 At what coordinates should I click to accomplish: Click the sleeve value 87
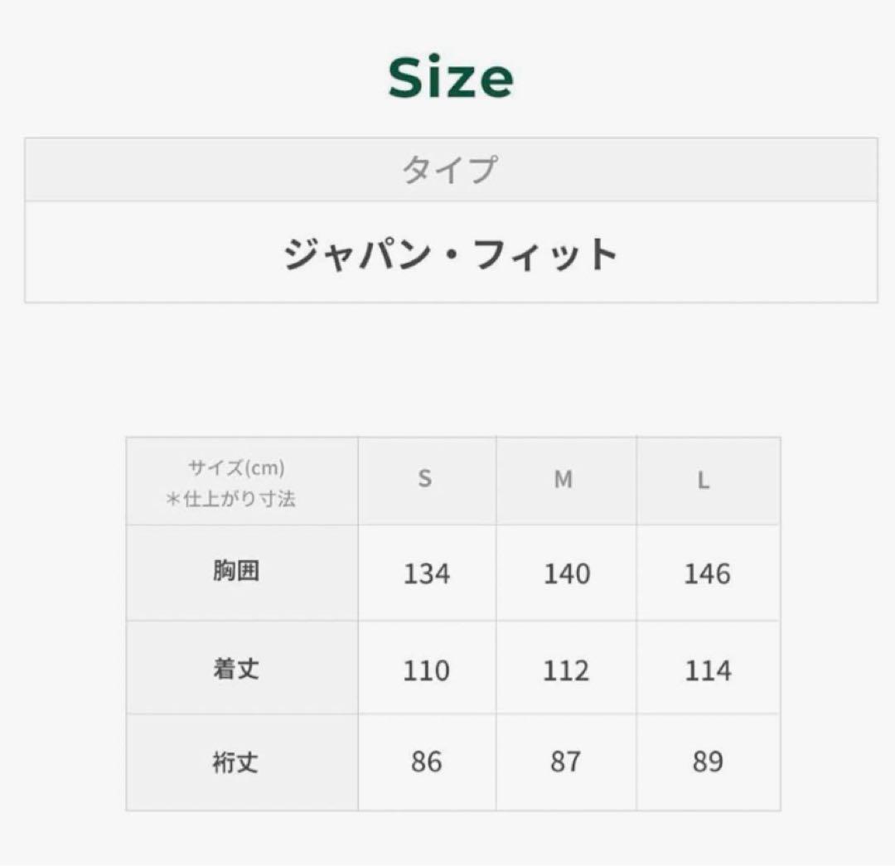point(566,762)
